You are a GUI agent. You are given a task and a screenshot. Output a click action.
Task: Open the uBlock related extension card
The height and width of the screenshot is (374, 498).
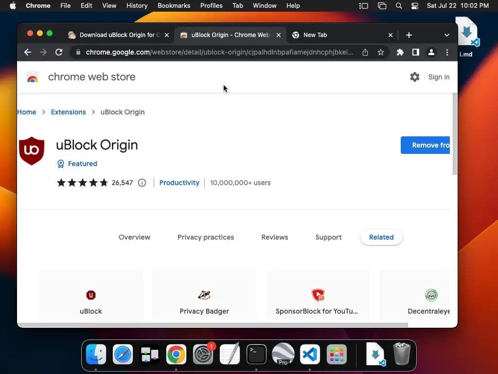point(91,295)
